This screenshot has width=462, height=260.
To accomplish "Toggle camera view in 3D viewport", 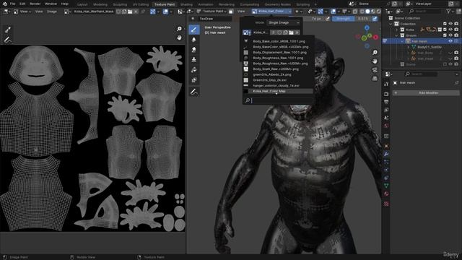I will [x=375, y=70].
